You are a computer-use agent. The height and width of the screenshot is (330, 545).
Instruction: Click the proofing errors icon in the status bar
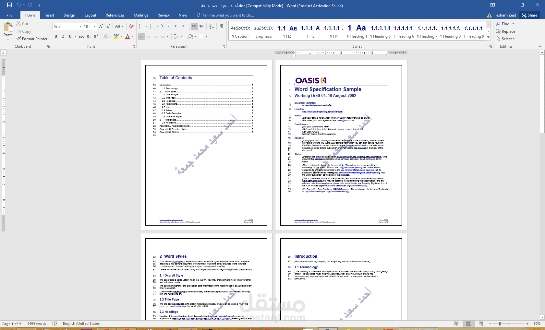(55, 324)
